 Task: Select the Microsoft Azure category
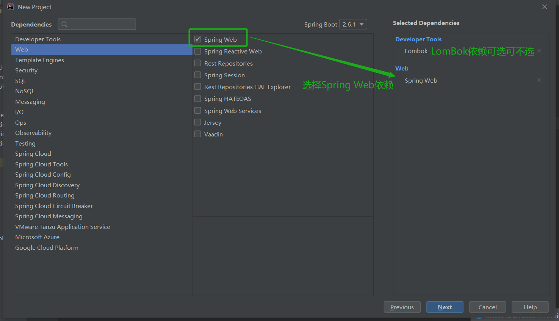coord(102,237)
